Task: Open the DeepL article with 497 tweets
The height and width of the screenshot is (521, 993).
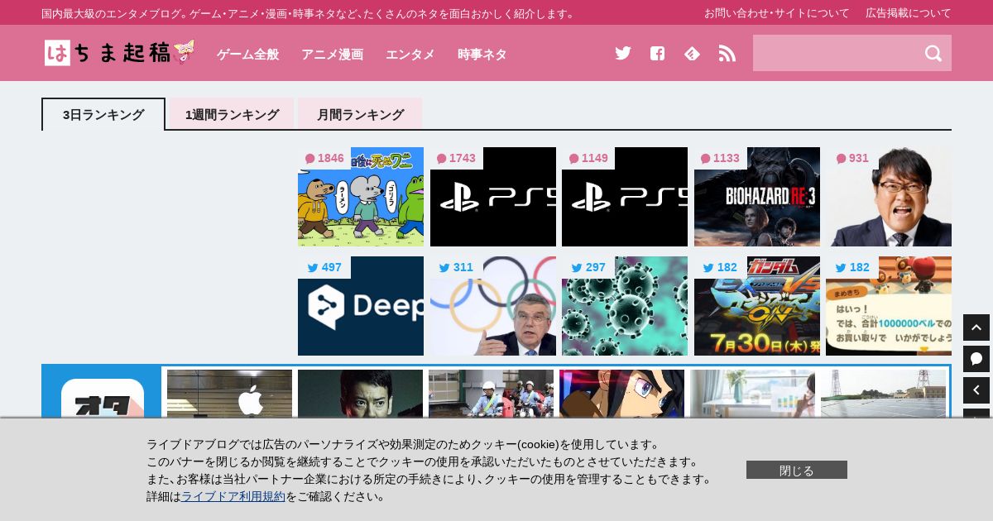Action: click(361, 306)
